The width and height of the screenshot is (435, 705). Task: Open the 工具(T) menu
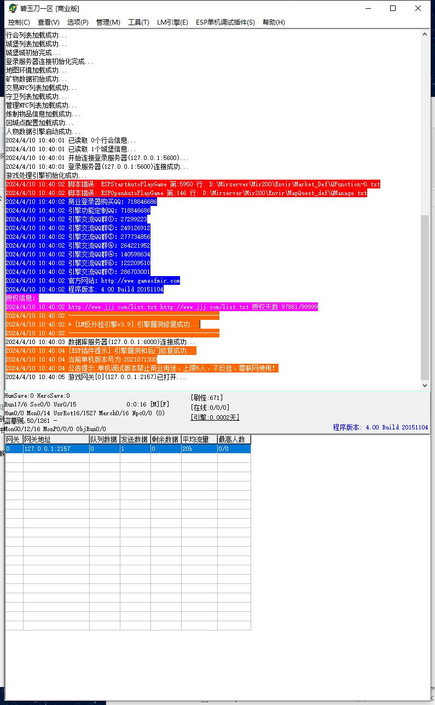(138, 22)
